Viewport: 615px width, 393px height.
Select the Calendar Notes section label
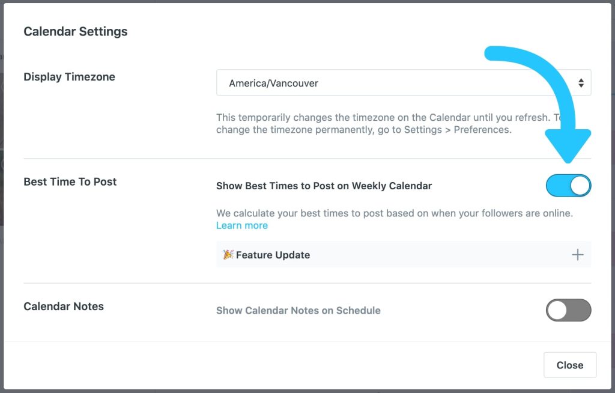click(x=63, y=306)
